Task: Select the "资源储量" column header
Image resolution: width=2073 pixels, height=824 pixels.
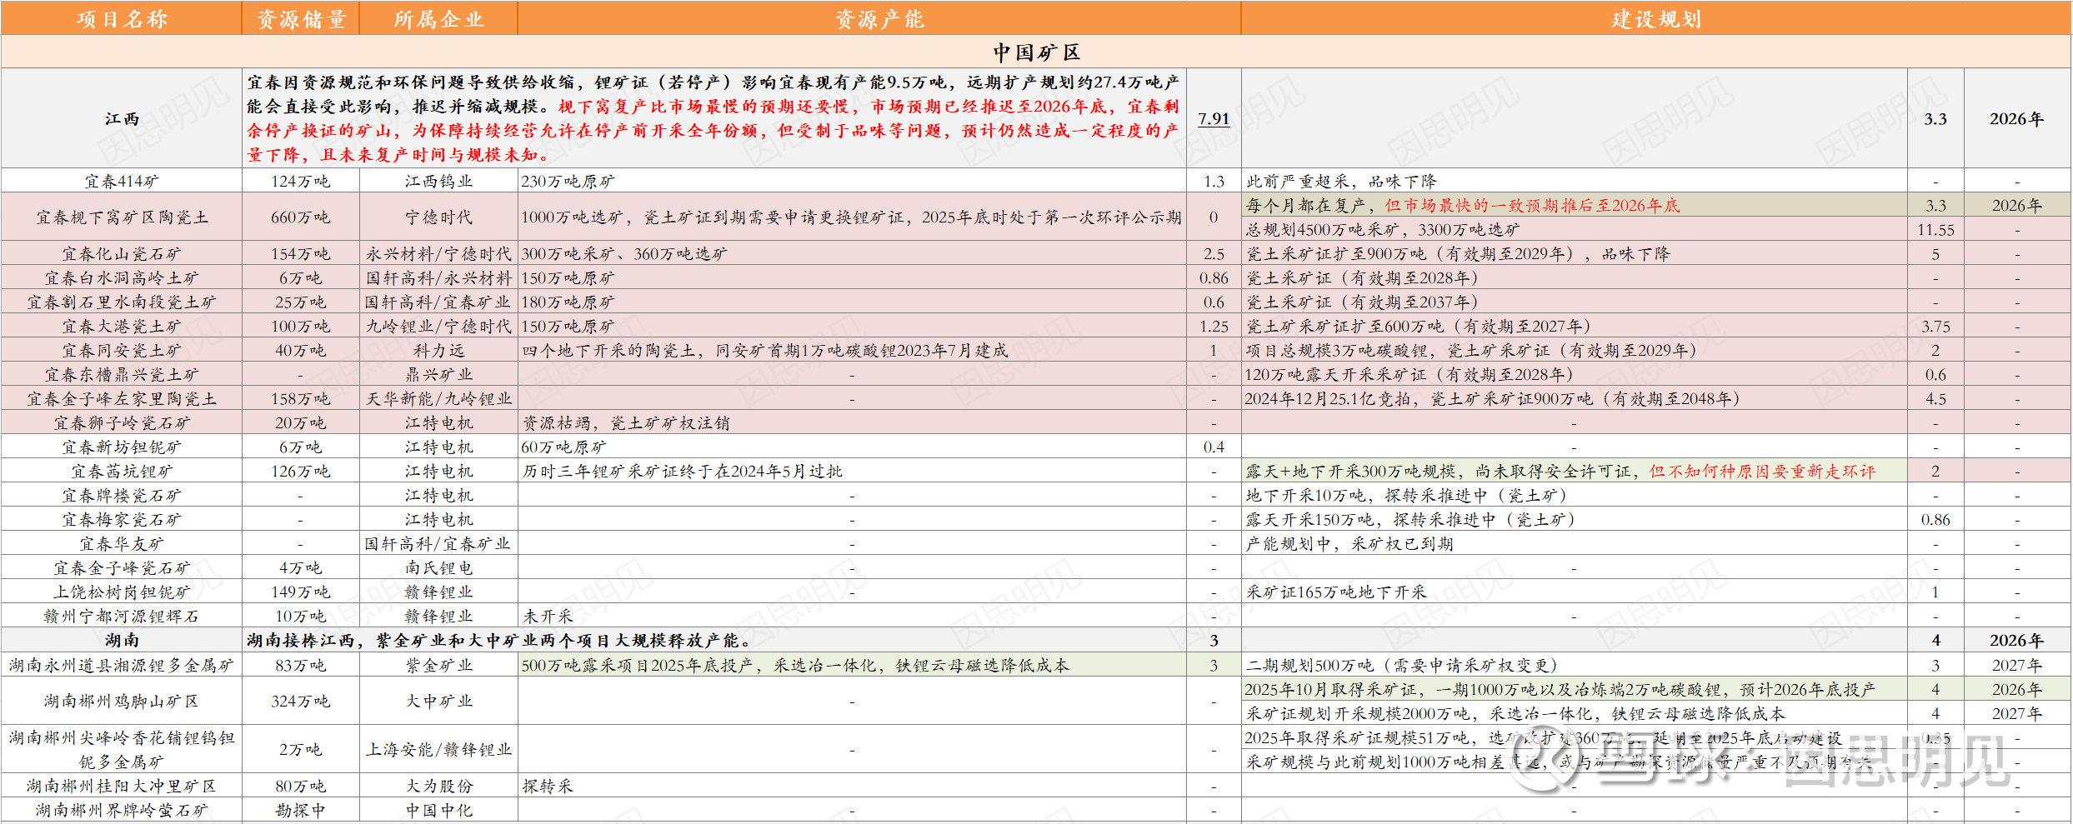Action: [301, 18]
